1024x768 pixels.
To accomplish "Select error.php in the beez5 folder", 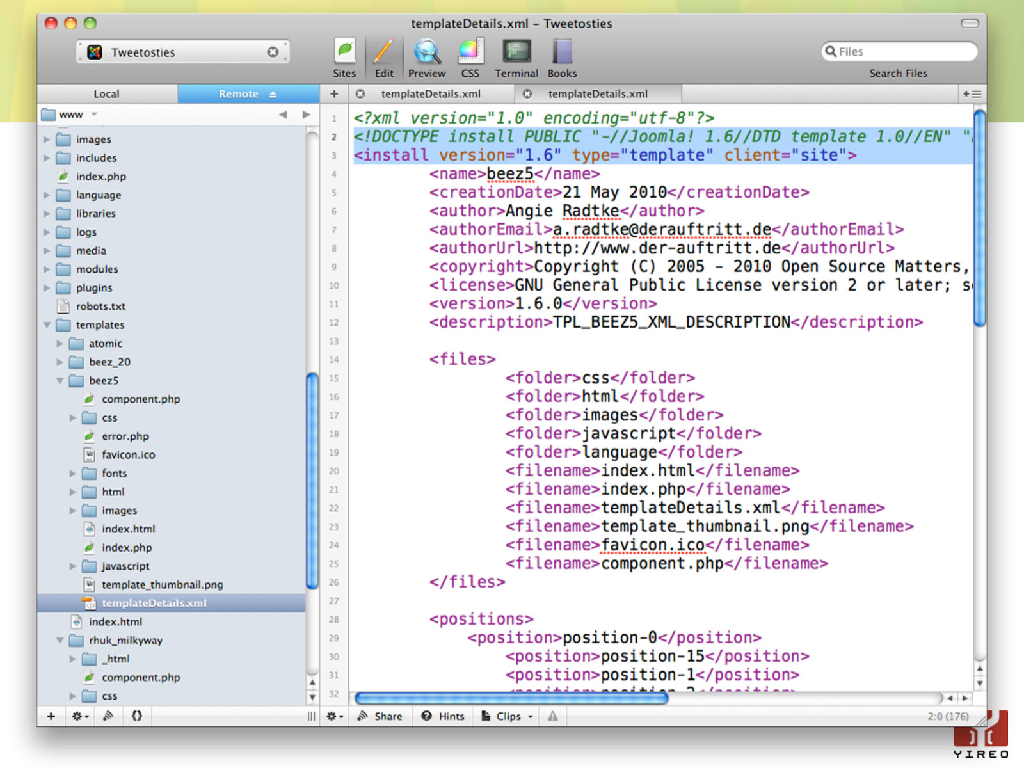I will [172, 436].
